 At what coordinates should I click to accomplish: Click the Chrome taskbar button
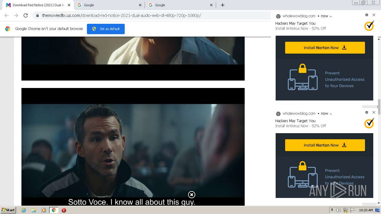pos(54,210)
